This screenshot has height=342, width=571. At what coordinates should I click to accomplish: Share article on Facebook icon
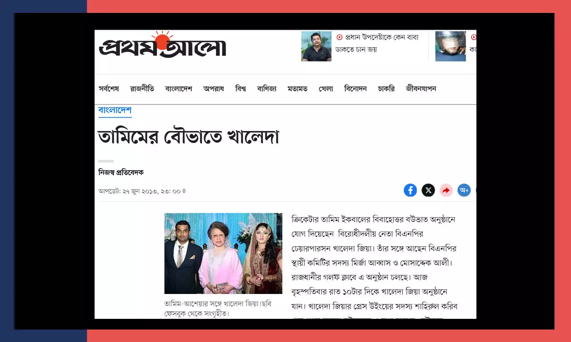click(x=410, y=191)
